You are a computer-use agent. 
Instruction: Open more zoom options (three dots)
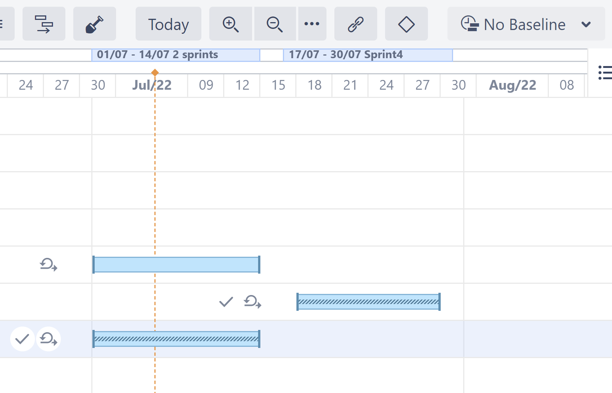tap(312, 24)
